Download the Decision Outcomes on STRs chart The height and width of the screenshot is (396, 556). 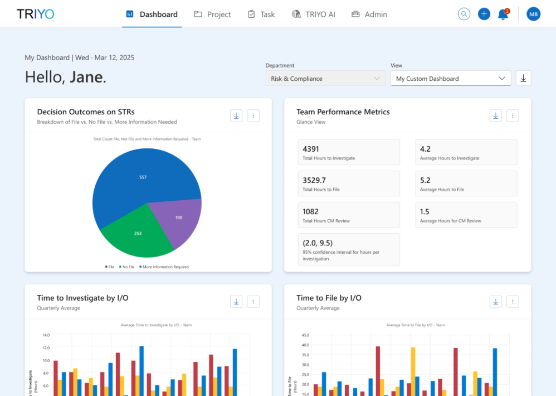tap(236, 115)
